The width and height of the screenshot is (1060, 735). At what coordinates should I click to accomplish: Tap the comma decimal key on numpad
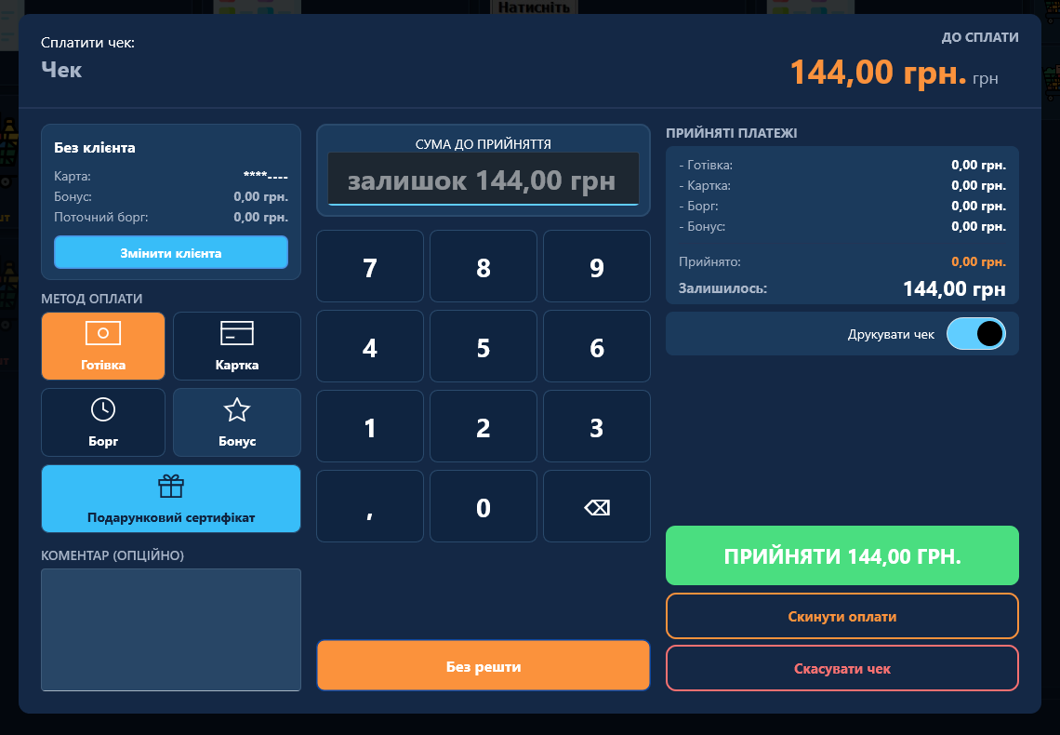pyautogui.click(x=370, y=507)
